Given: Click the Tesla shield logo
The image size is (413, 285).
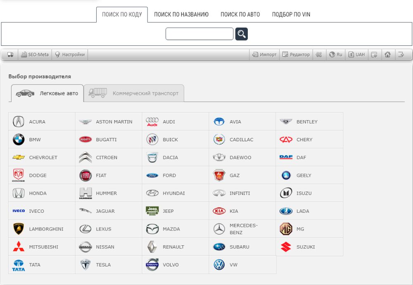Looking at the screenshot, I should [85, 264].
